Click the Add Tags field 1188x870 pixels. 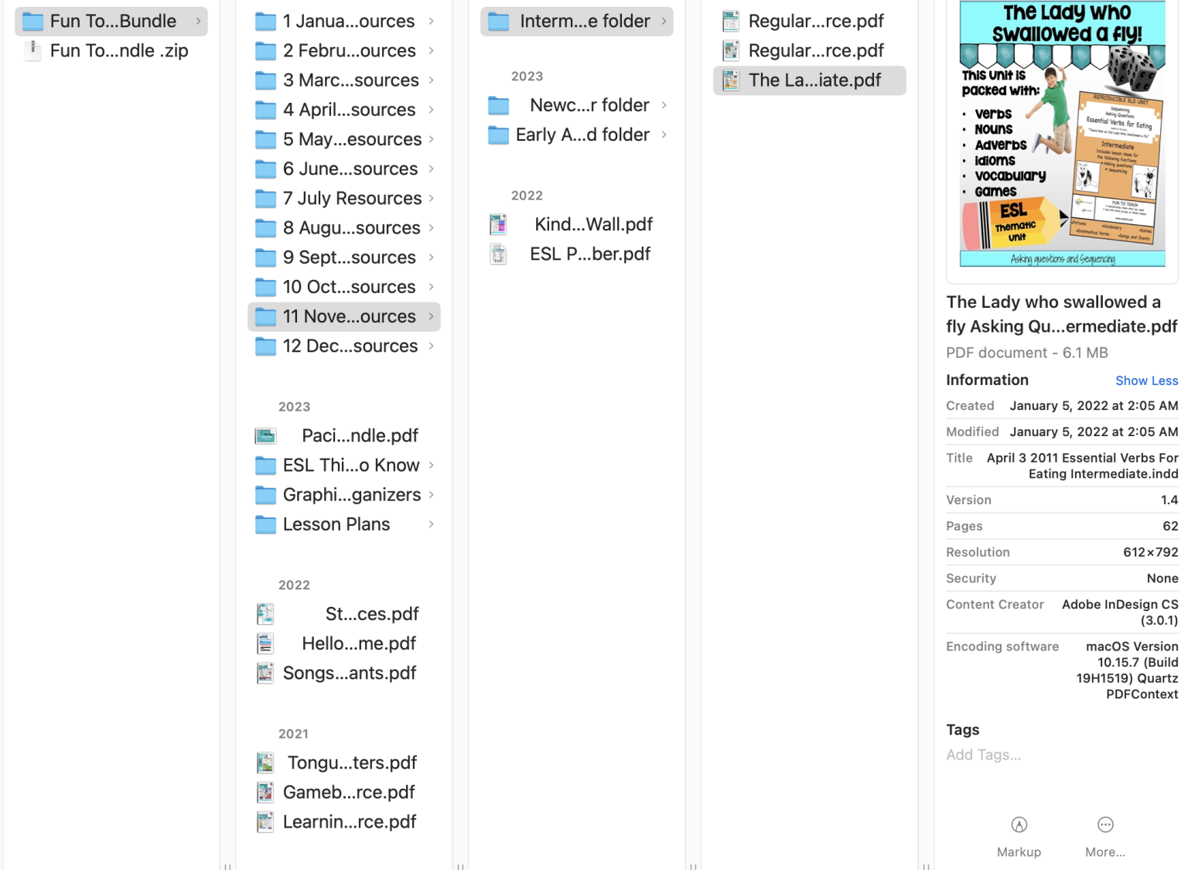pyautogui.click(x=983, y=756)
